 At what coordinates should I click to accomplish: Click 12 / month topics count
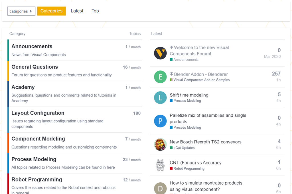click(x=131, y=180)
